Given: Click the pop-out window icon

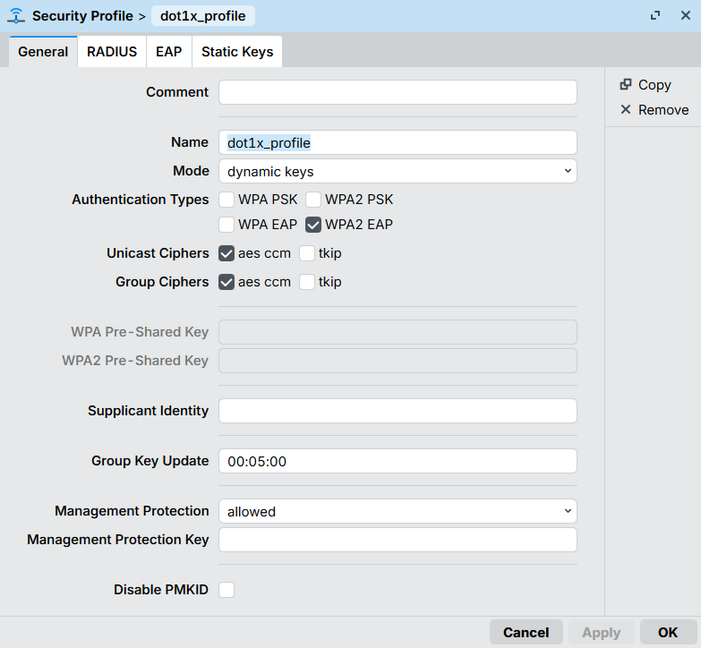Looking at the screenshot, I should [x=655, y=16].
